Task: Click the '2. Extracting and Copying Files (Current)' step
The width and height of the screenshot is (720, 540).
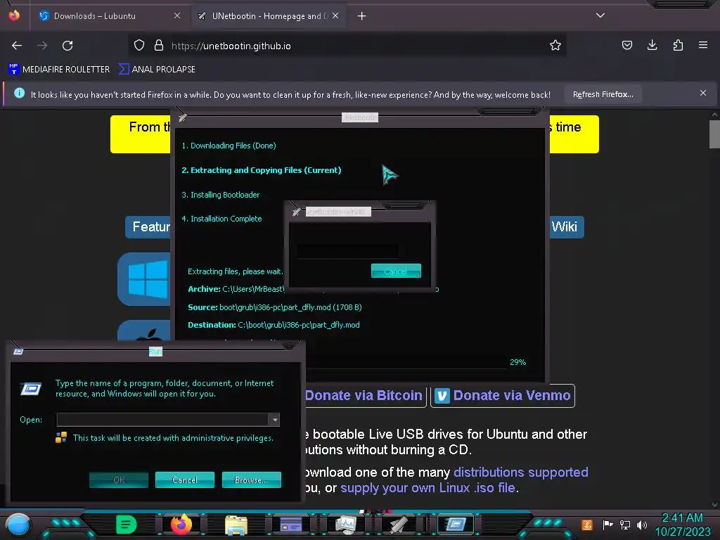Action: [x=262, y=170]
